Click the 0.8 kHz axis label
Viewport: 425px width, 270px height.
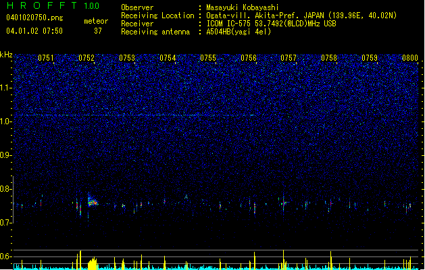click(6, 189)
